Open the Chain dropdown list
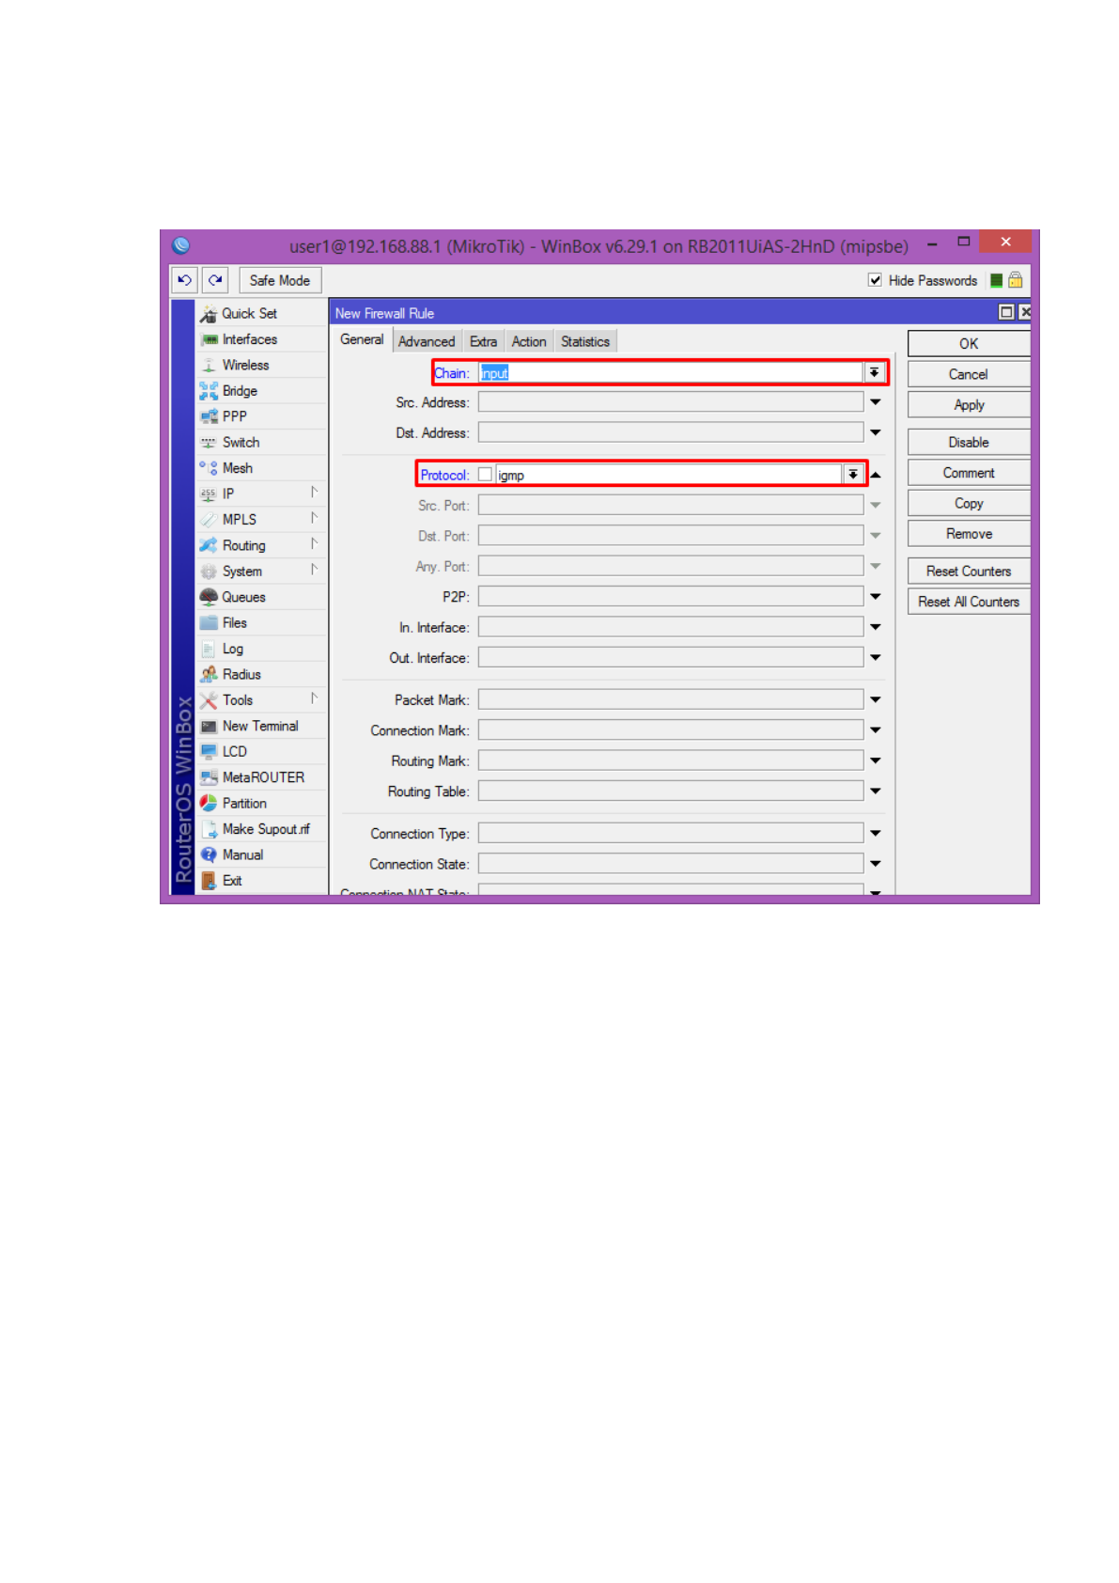 [x=874, y=373]
